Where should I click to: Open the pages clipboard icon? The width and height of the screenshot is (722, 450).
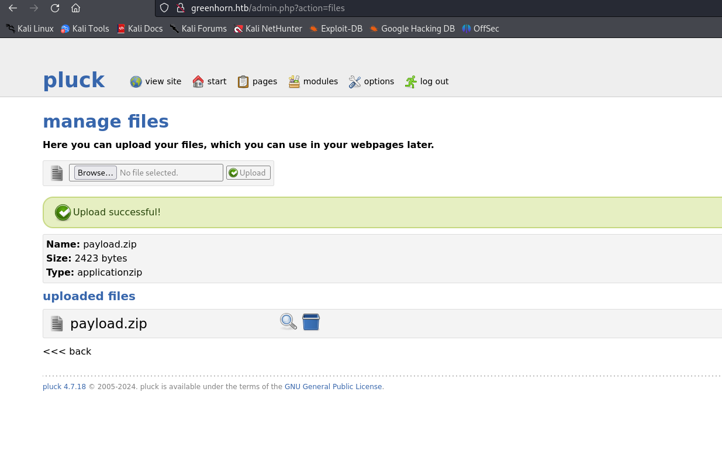click(243, 81)
